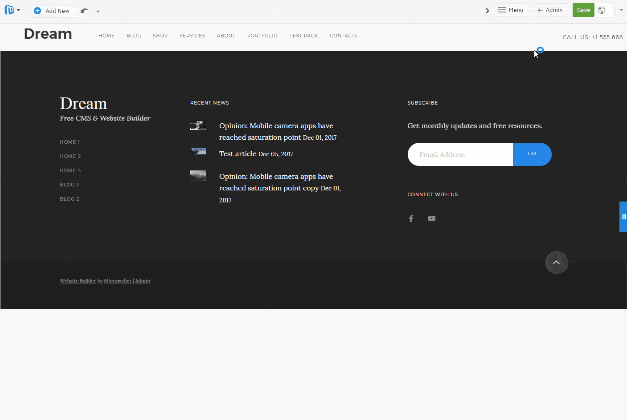Click the undo arrow icon
627x420 pixels.
[x=84, y=11]
